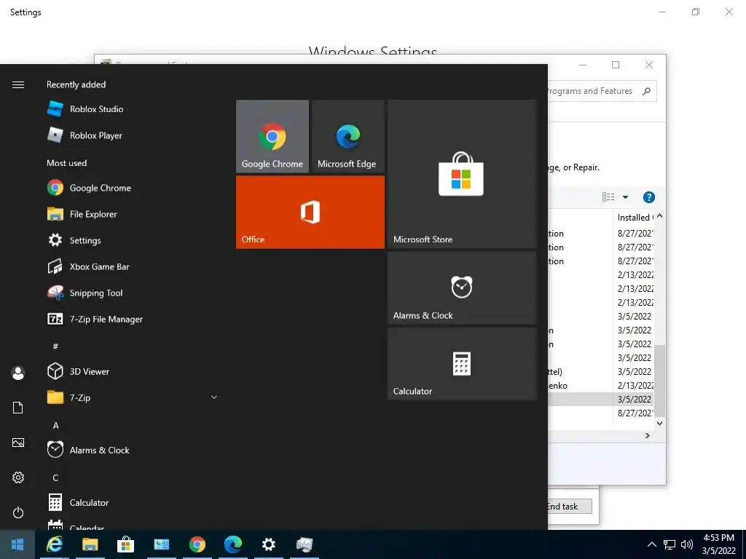Screen dimensions: 746x559
Task: Click the A section letter header
Action: [55, 425]
